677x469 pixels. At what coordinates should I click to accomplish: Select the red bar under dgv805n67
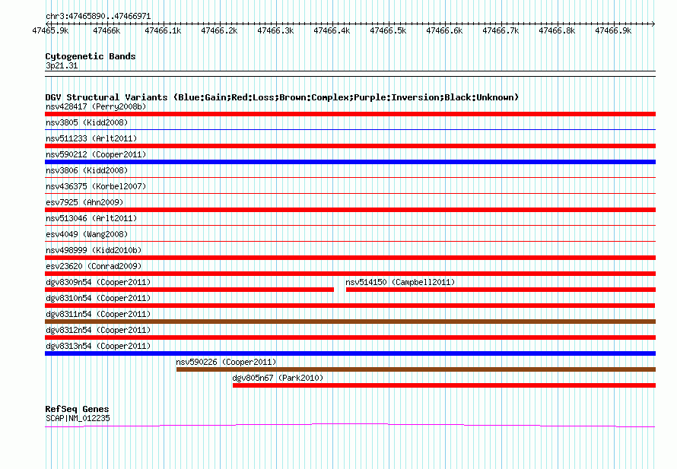(x=444, y=385)
